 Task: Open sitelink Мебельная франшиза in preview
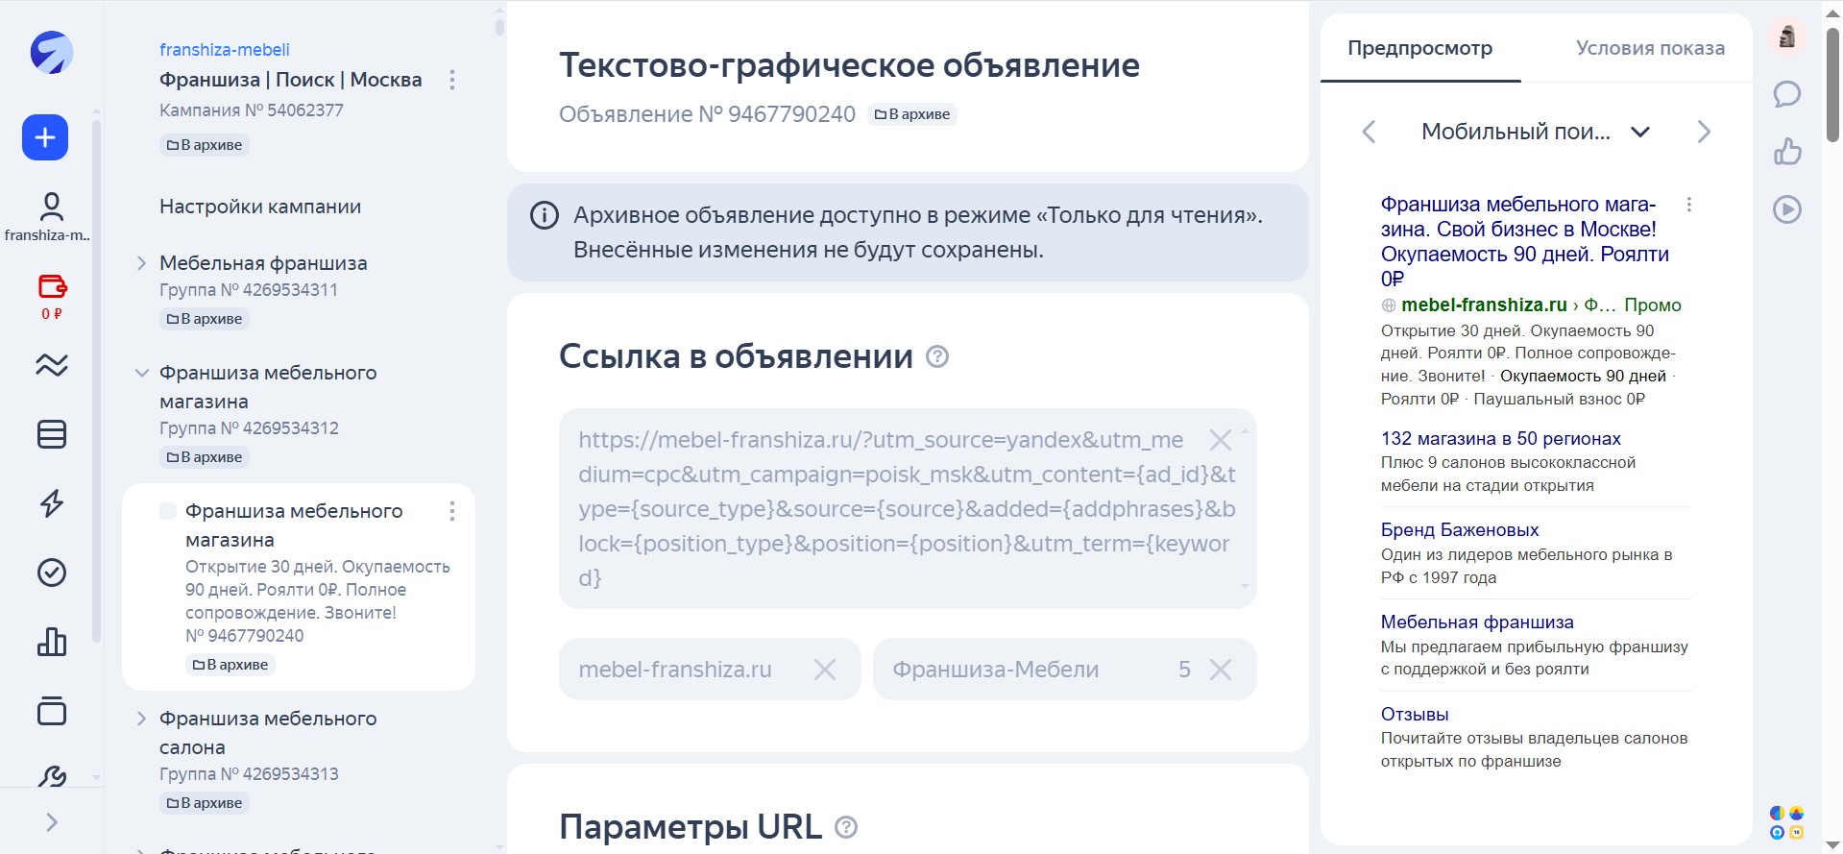tap(1477, 622)
